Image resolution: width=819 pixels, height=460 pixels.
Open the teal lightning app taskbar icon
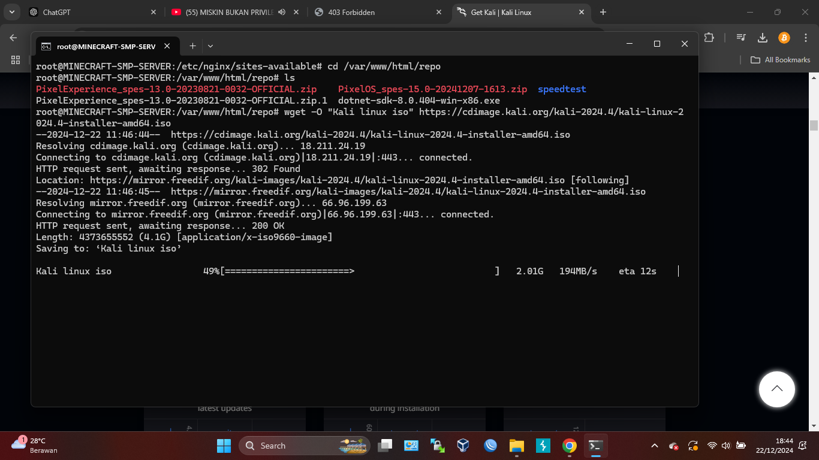(x=543, y=446)
